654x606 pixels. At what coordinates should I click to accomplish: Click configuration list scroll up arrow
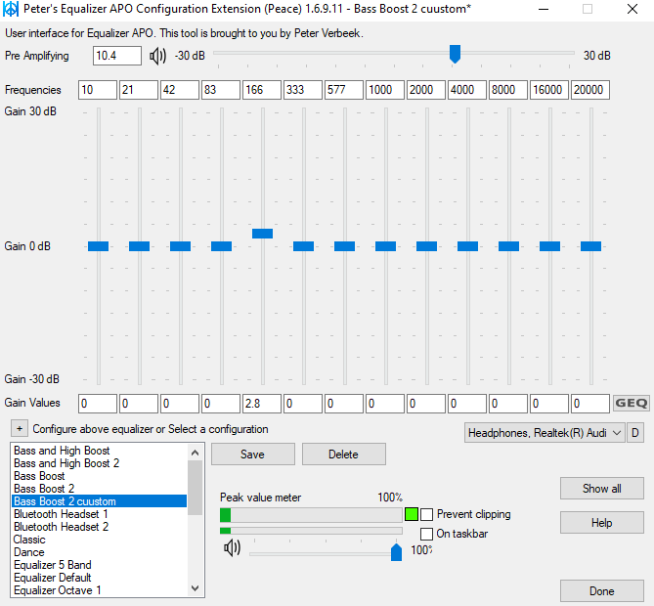coord(195,453)
